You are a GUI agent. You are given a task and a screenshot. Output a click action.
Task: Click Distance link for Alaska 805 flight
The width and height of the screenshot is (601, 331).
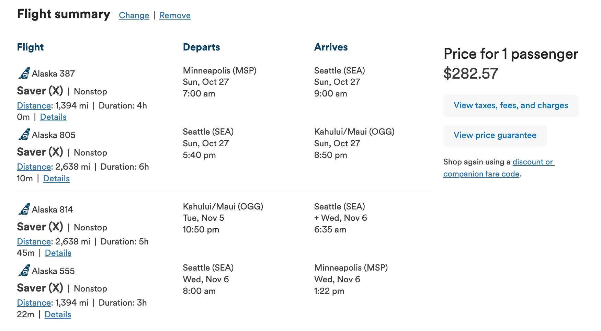click(34, 167)
